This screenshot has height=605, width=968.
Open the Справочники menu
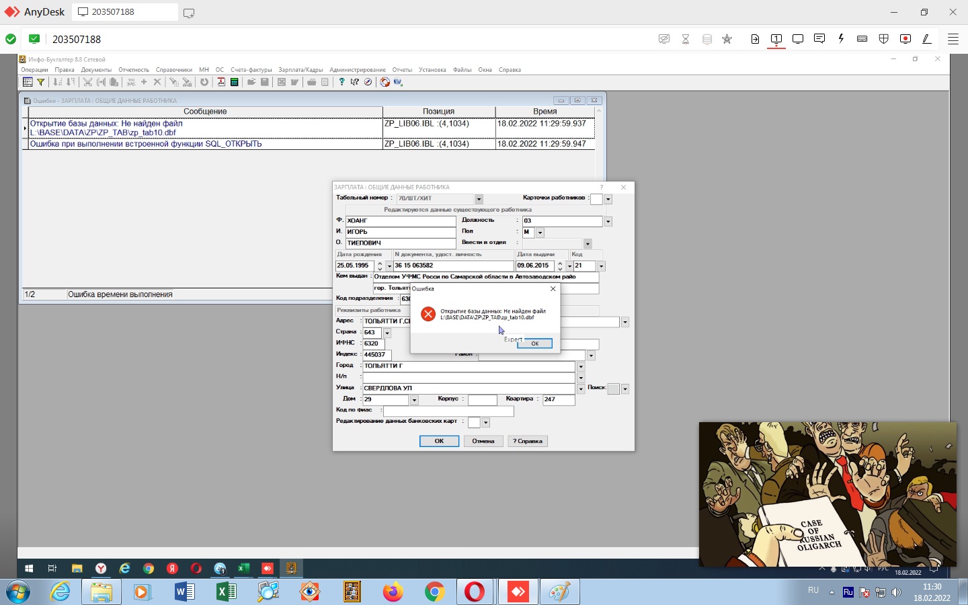coord(174,70)
